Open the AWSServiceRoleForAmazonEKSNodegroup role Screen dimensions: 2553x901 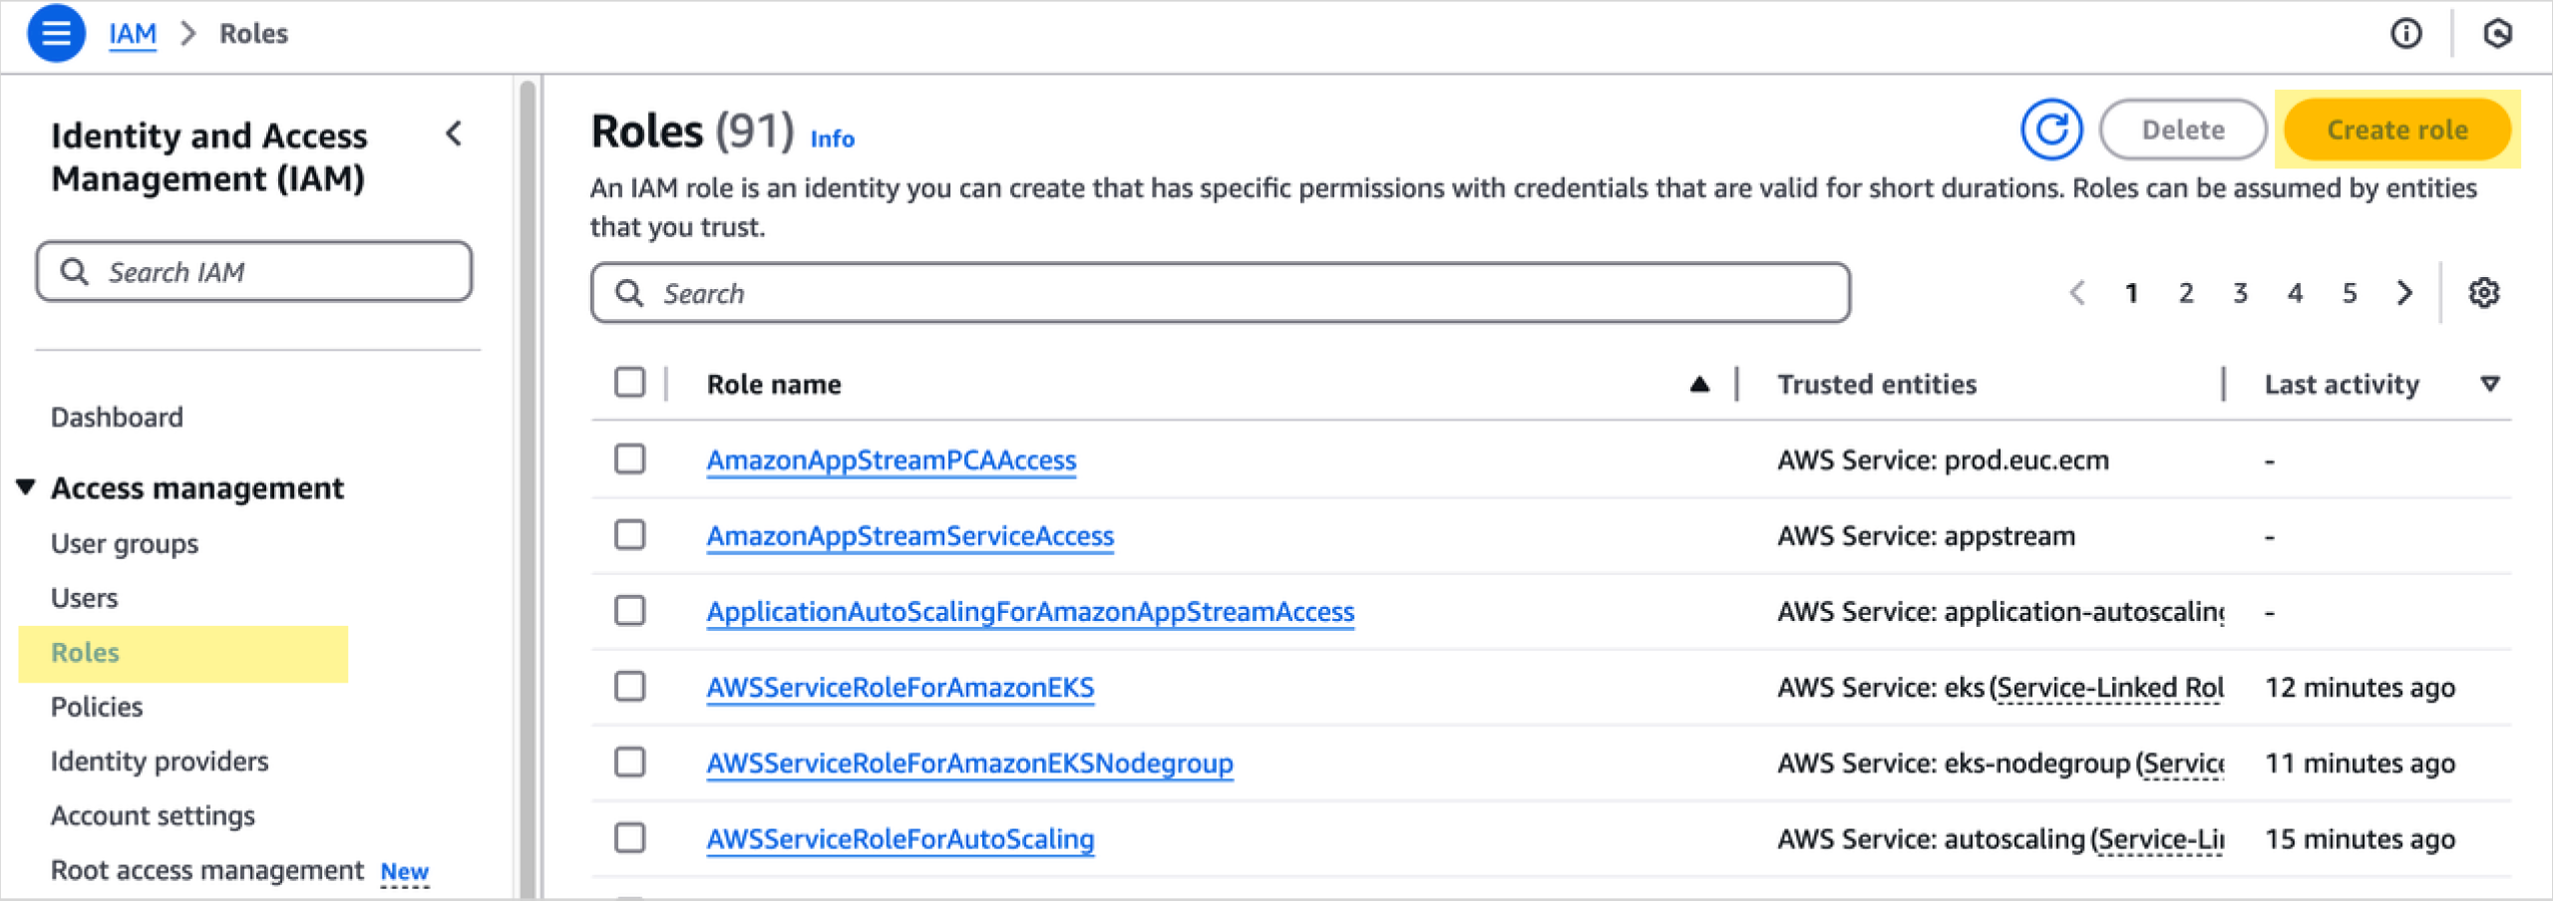tap(970, 763)
